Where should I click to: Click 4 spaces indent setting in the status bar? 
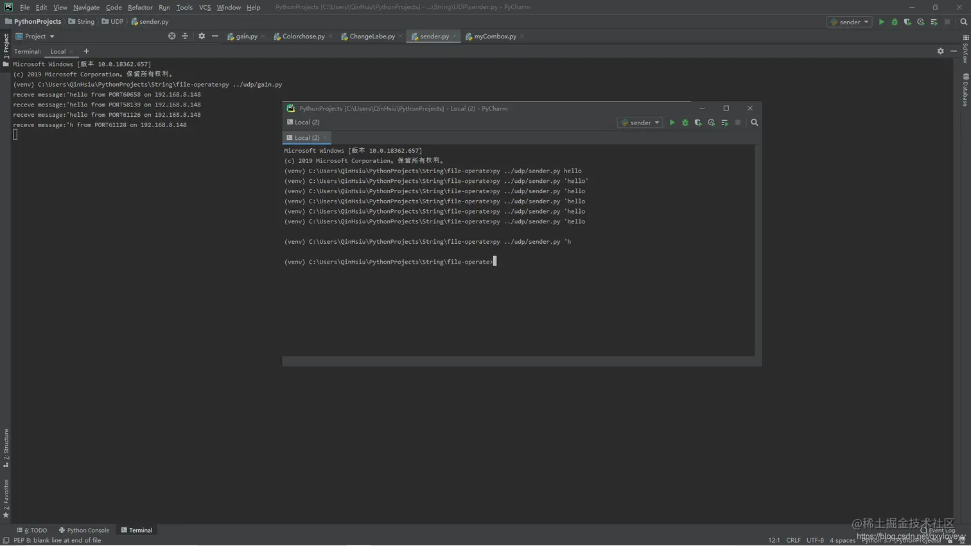(843, 540)
